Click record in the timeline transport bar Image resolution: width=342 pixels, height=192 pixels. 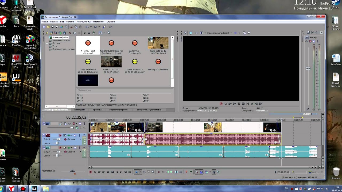point(90,172)
